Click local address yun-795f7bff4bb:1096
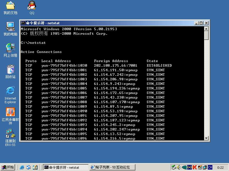 coord(64,139)
